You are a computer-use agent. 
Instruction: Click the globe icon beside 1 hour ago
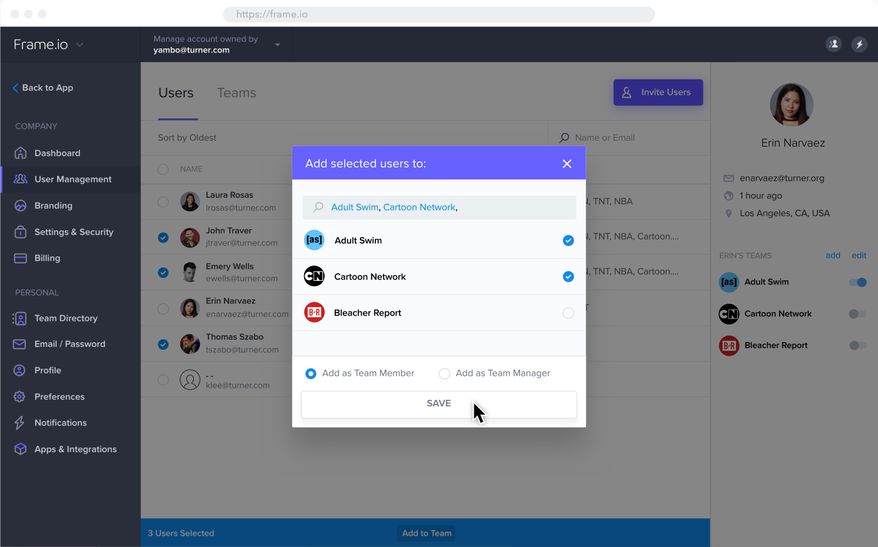729,196
